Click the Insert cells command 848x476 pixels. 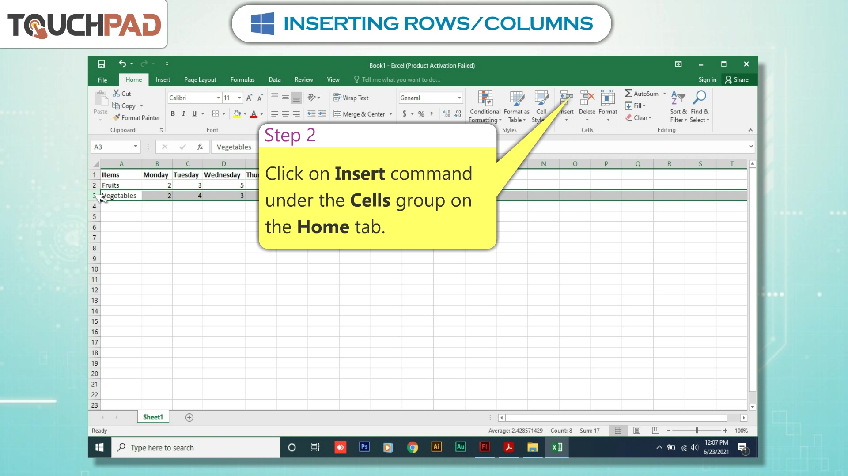pyautogui.click(x=566, y=106)
